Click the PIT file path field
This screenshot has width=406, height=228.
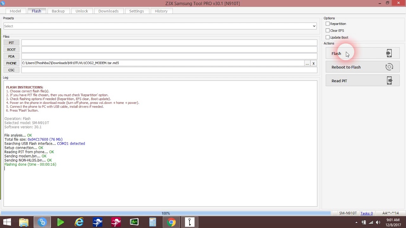[x=169, y=43]
